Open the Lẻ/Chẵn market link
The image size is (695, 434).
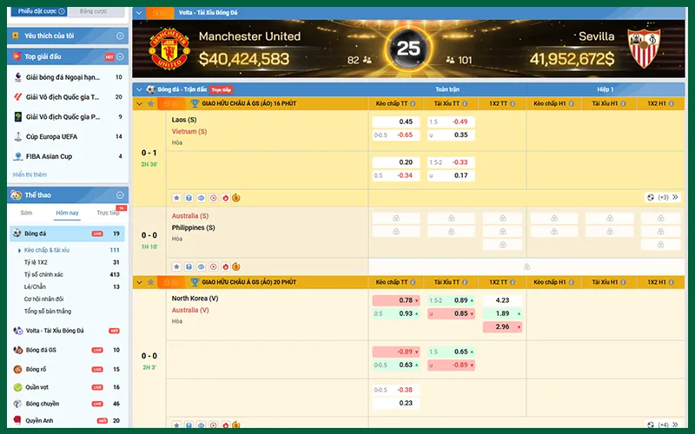(35, 286)
